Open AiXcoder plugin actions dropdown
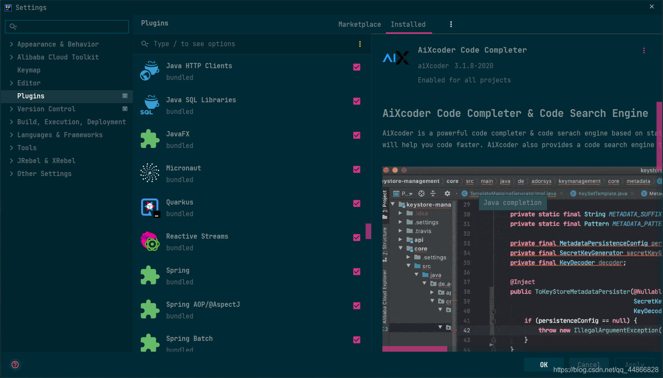 tap(644, 50)
